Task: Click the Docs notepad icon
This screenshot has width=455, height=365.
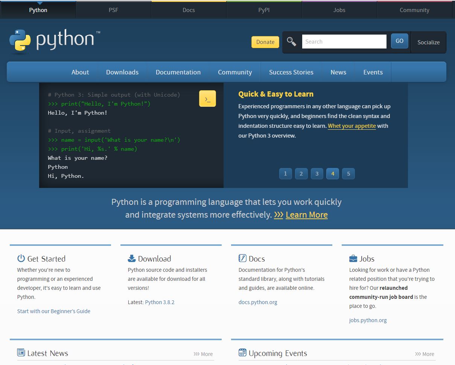Action: (242, 258)
